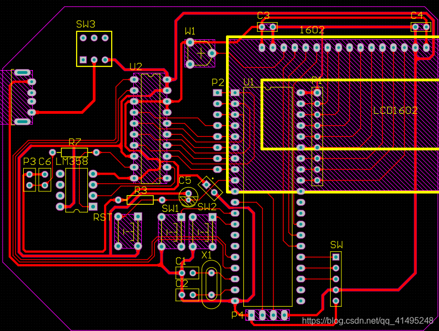The width and height of the screenshot is (439, 331).
Task: Click the square pad of SW header
Action: pos(336,257)
